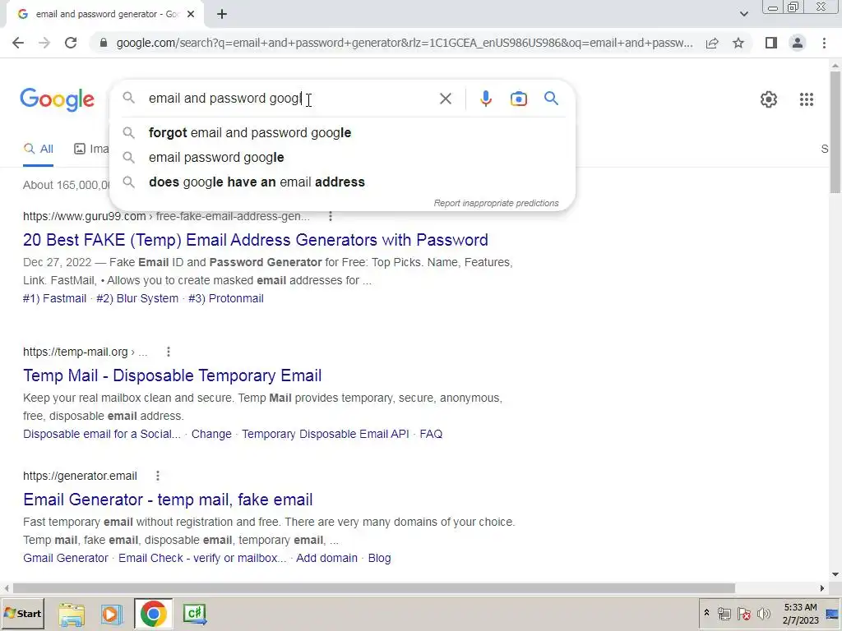Image resolution: width=842 pixels, height=631 pixels.
Task: Click the Chrome icon in the taskbar
Action: [153, 614]
